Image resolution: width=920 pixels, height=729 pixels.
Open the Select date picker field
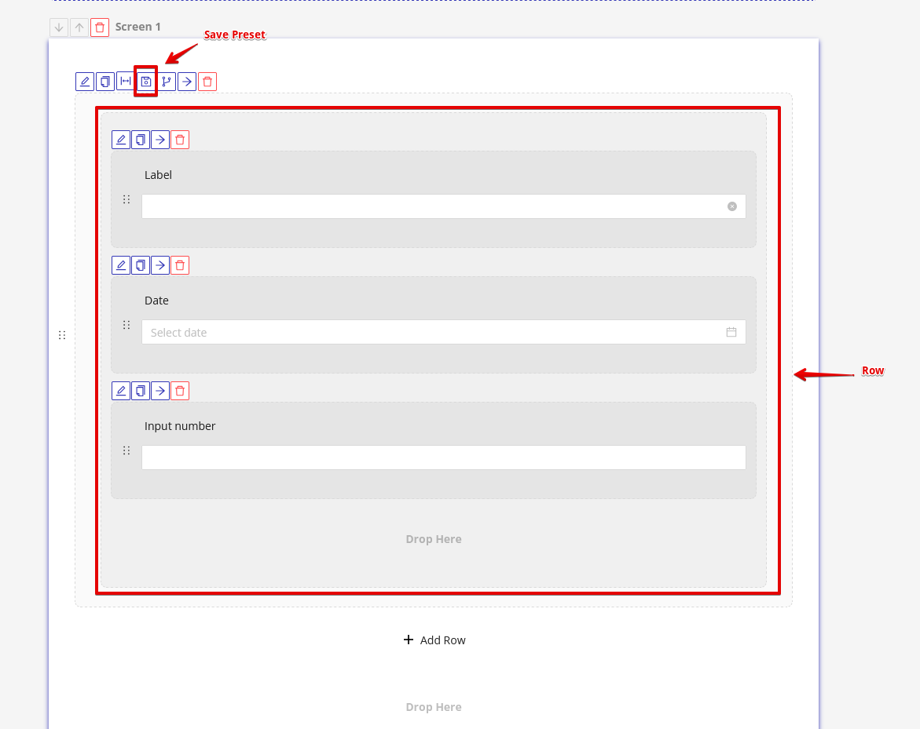[x=432, y=332]
